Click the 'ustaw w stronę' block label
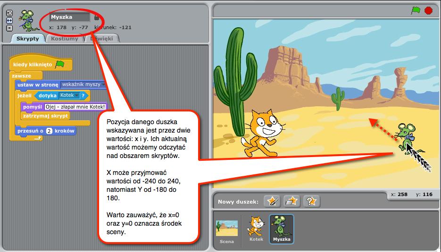 38,85
